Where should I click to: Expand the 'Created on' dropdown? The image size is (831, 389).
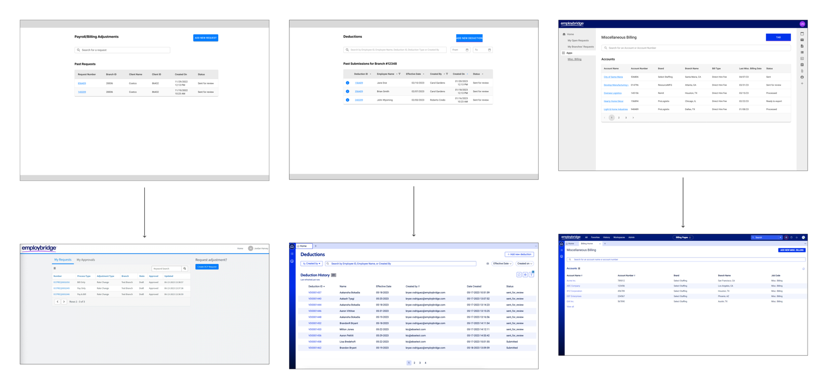pyautogui.click(x=525, y=263)
